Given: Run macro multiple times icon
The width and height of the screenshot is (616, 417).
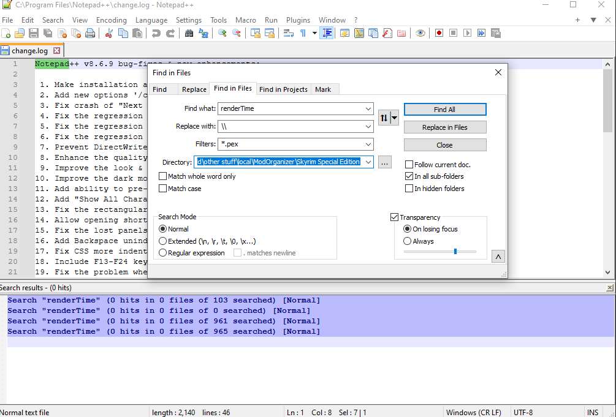Looking at the screenshot, I should point(482,34).
